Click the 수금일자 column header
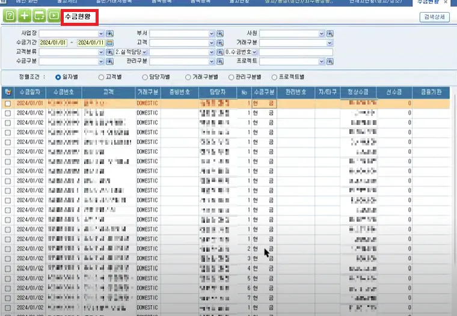 coord(30,93)
